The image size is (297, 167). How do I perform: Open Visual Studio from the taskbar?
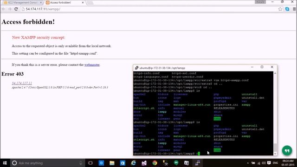click(x=144, y=163)
